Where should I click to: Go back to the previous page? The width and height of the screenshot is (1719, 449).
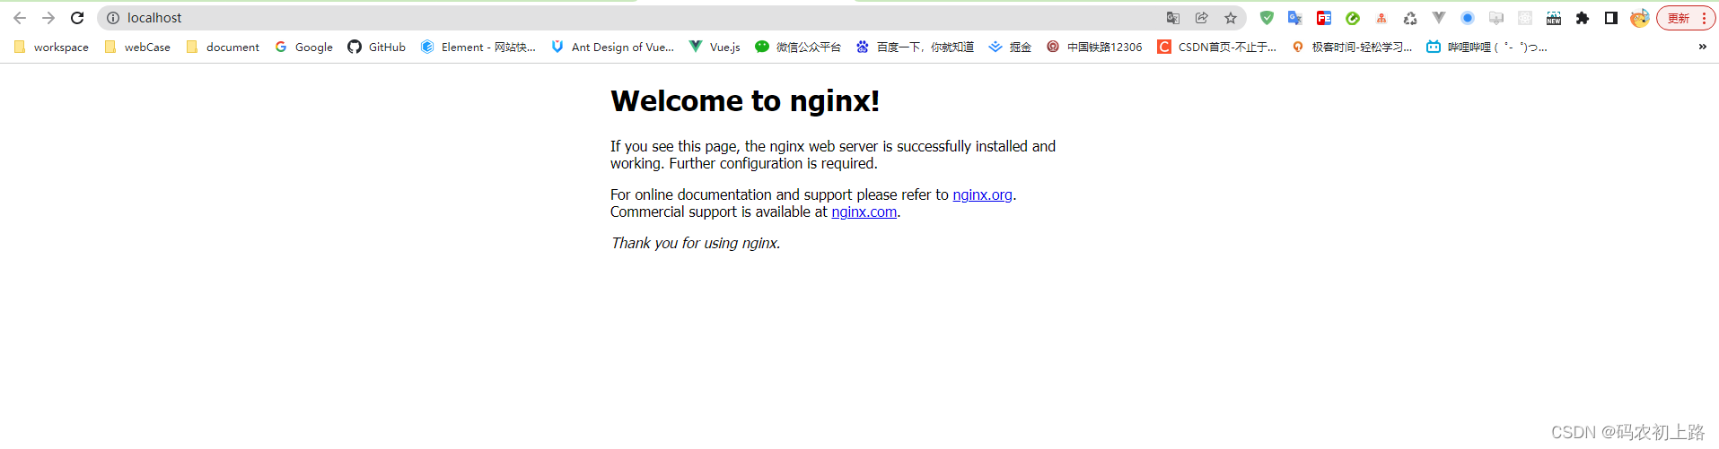click(x=20, y=18)
